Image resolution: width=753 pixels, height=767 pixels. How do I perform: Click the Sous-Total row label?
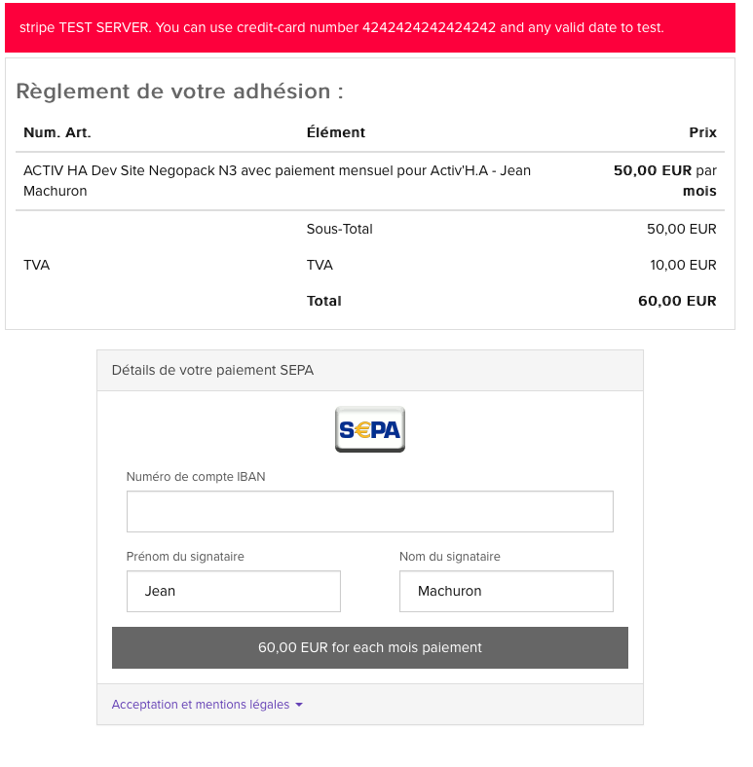pos(339,229)
